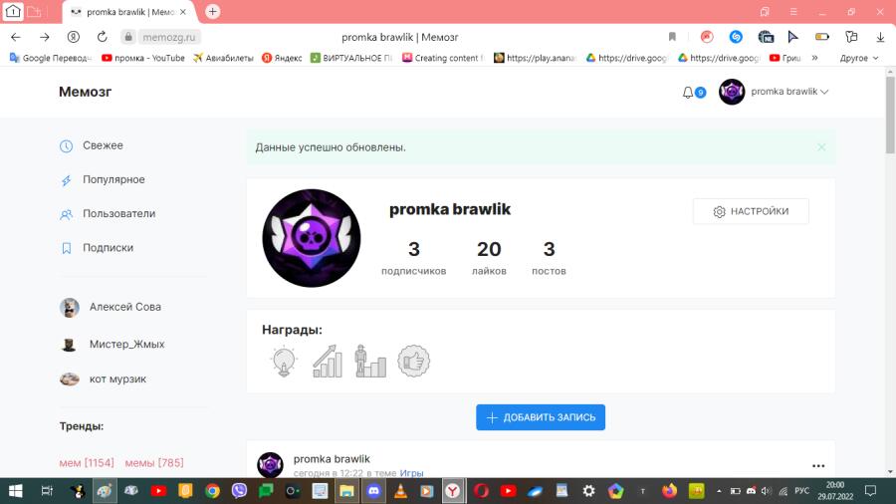Close the promka brawlik tab
The width and height of the screenshot is (896, 504).
click(x=183, y=12)
